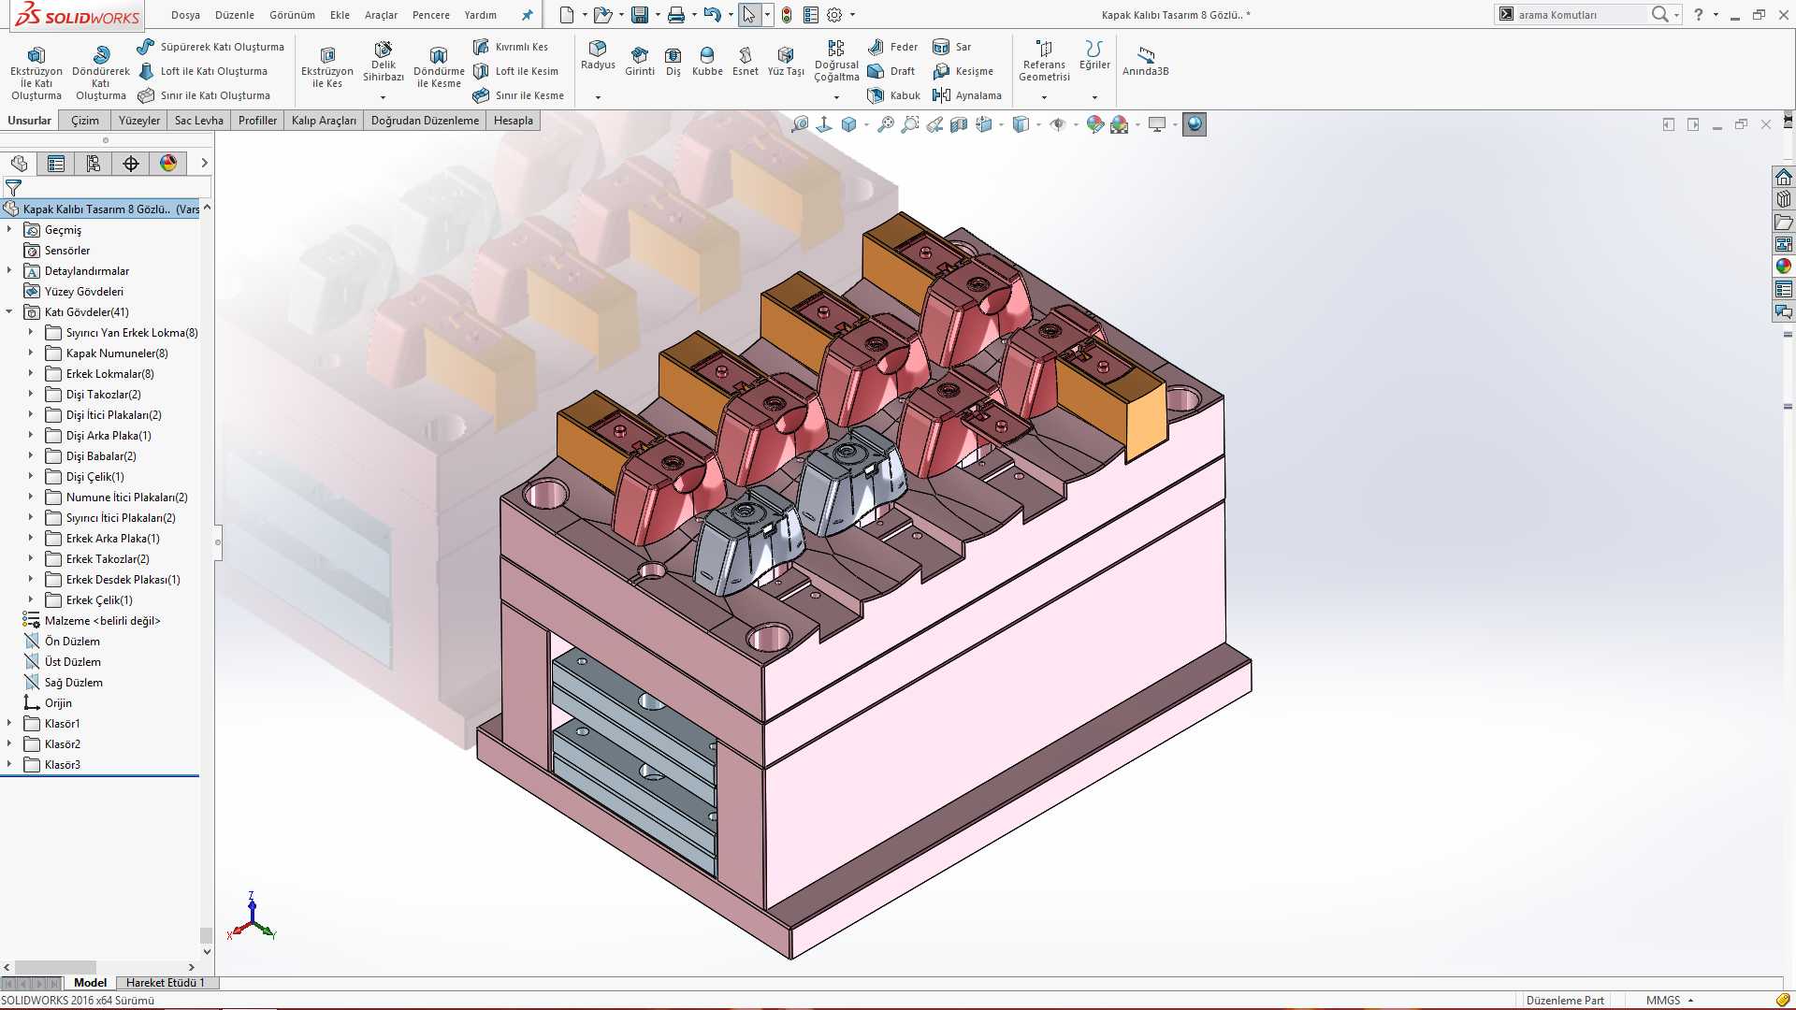The width and height of the screenshot is (1796, 1010).
Task: Open the Referans Geometrisi dropdown arrow
Action: (x=1044, y=97)
